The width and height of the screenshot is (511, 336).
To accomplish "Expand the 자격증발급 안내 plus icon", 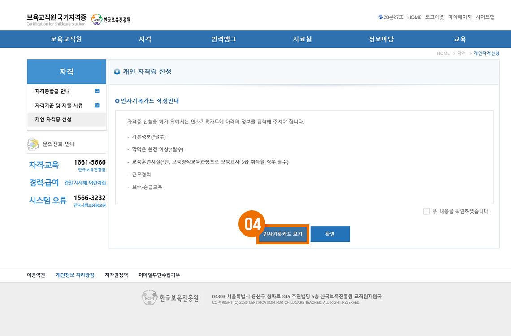I will (97, 92).
